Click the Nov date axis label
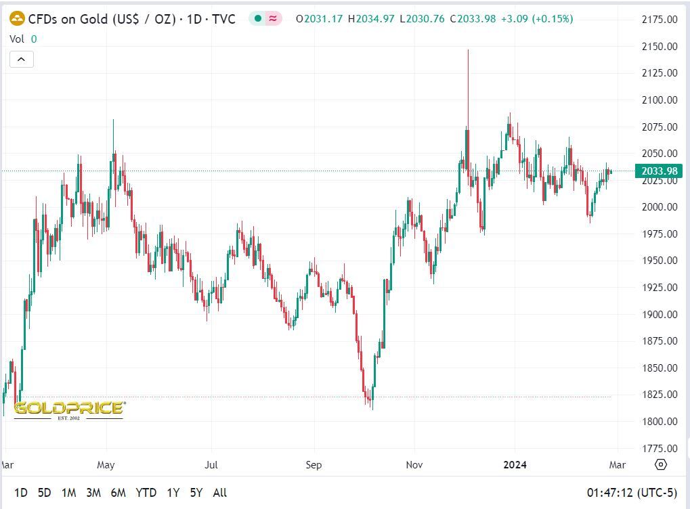The height and width of the screenshot is (509, 690). pyautogui.click(x=414, y=465)
